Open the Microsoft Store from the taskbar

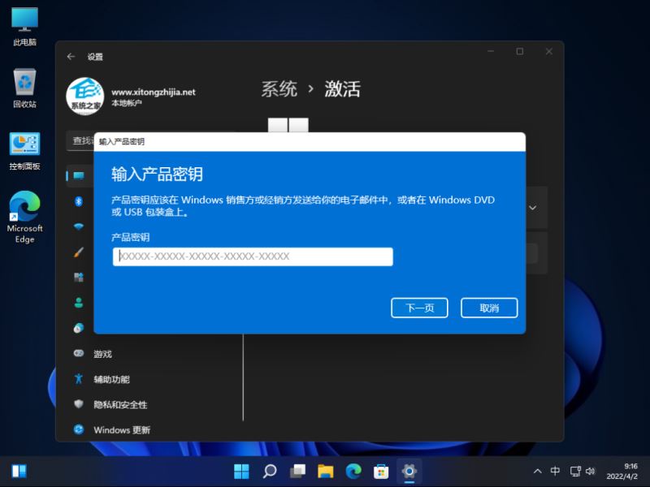point(379,471)
